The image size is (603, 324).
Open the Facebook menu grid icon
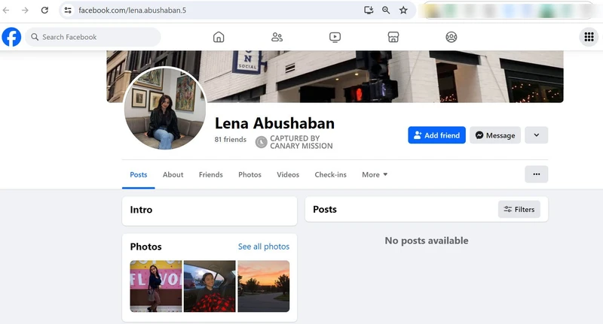[x=589, y=37]
